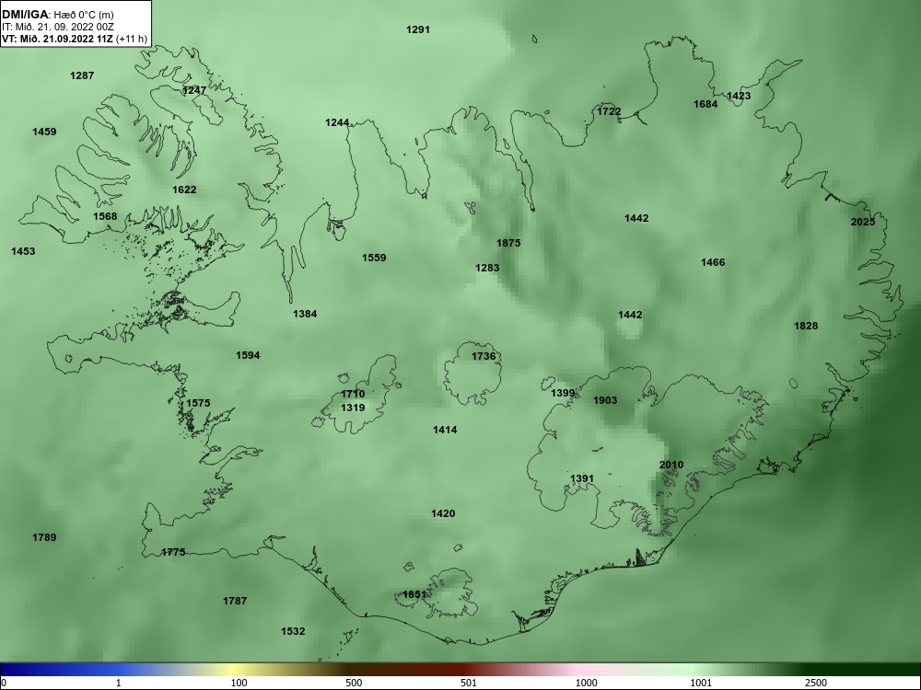Pick the 1453 height value
The height and width of the screenshot is (690, 921).
click(x=23, y=251)
